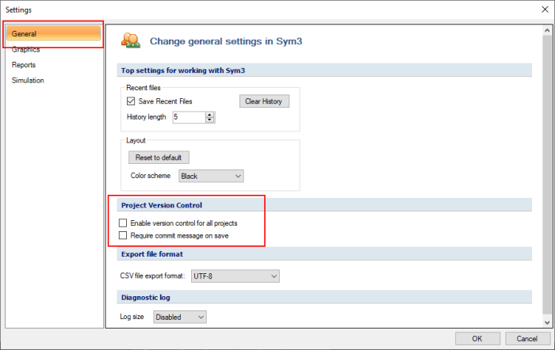Switch to the Graphics settings category
This screenshot has width=555, height=350.
(26, 50)
